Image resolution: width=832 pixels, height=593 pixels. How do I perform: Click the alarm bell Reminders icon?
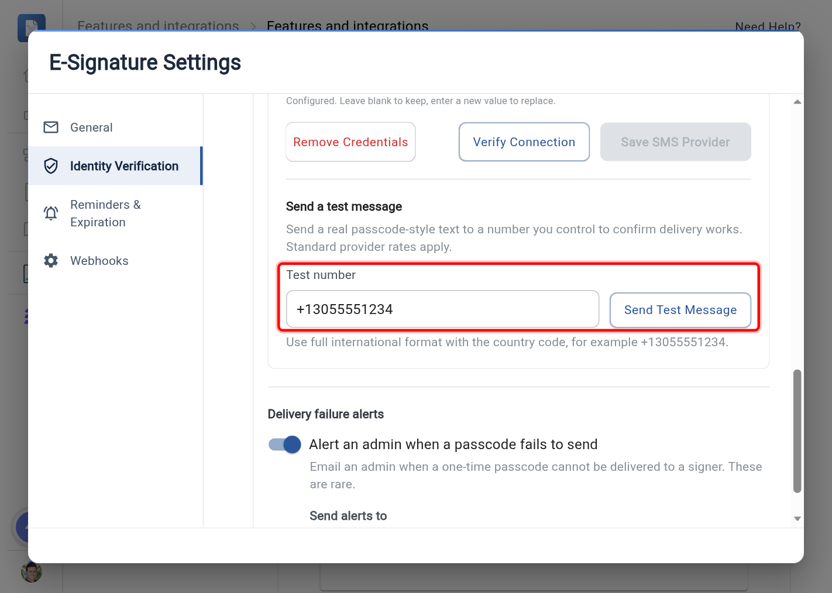tap(51, 213)
